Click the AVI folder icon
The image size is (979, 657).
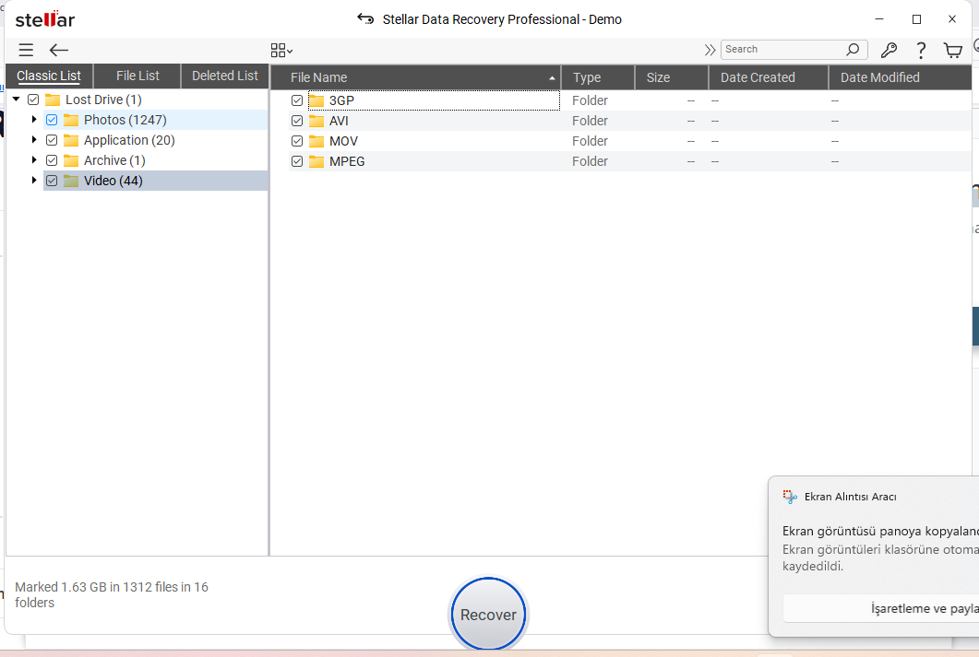[316, 121]
